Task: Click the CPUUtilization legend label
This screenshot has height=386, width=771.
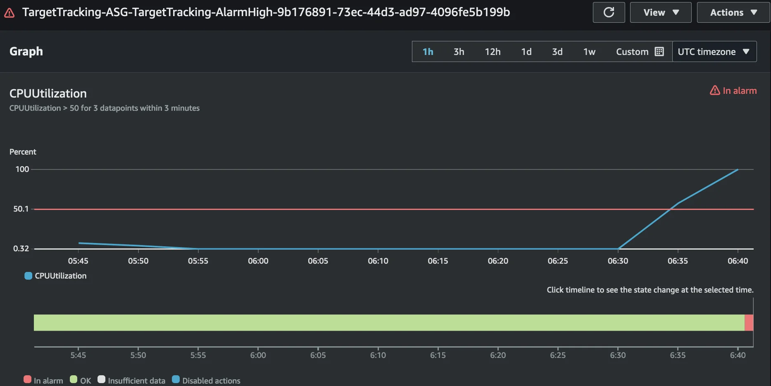Action: coord(61,276)
